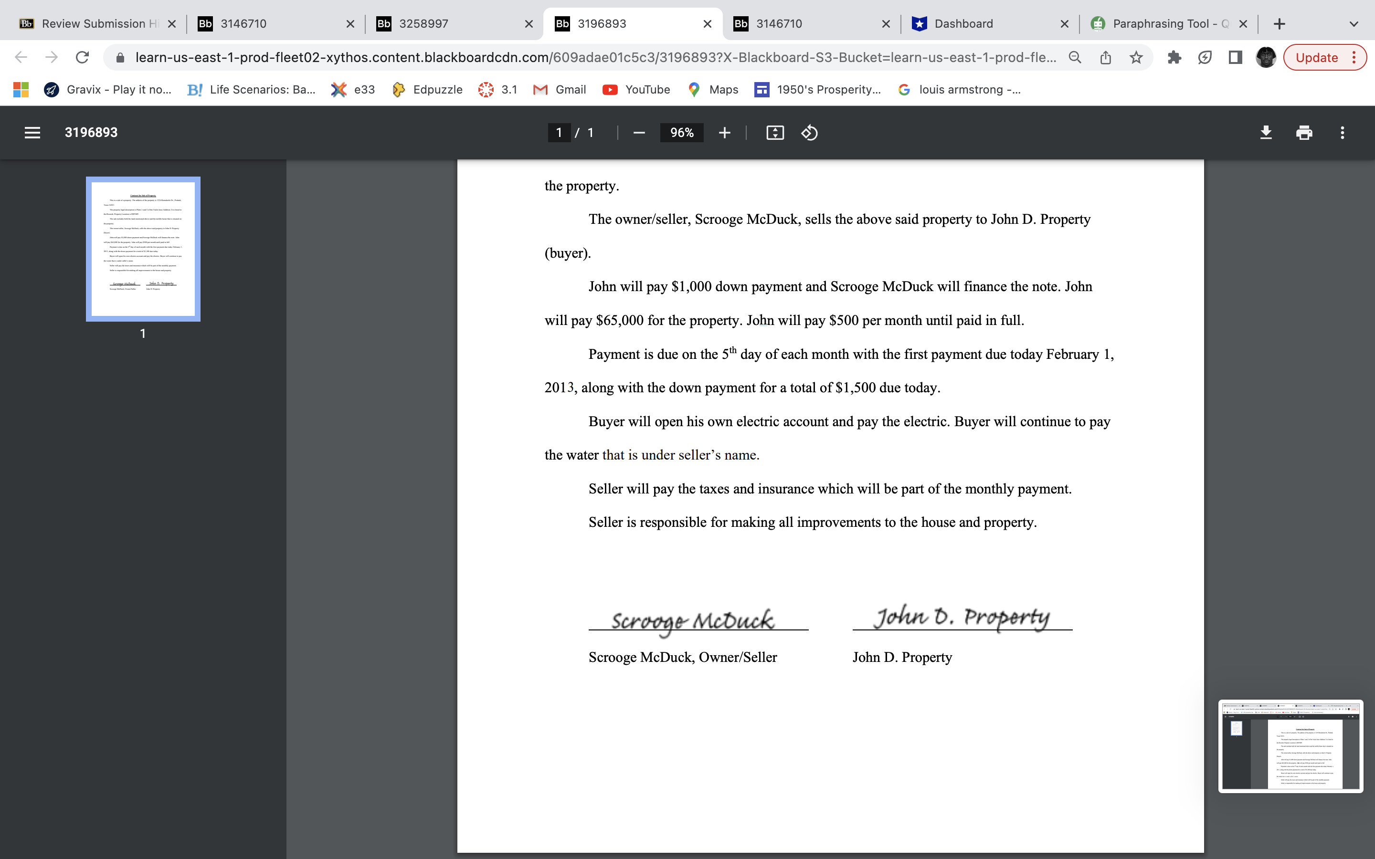Print the PDF using printer icon
This screenshot has width=1375, height=859.
click(1304, 132)
